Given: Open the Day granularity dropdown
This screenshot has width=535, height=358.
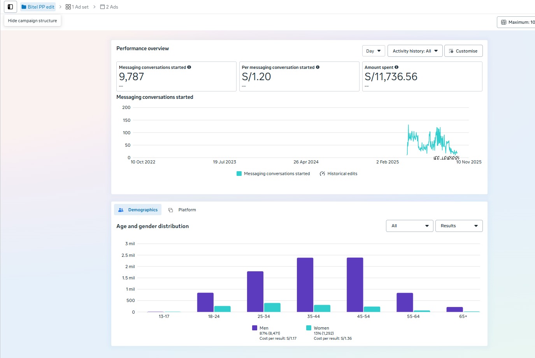Looking at the screenshot, I should tap(374, 51).
